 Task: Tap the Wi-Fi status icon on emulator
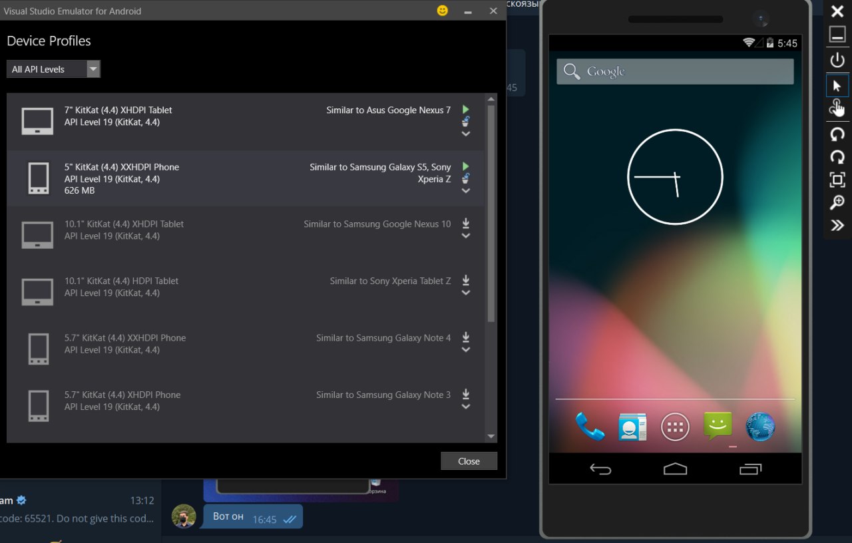click(x=749, y=43)
